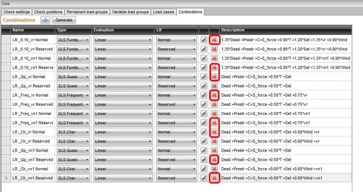The image size is (363, 192).
Task: Open LR dropdown for LR_Freq_vn1 Normal
Action: 176,114
